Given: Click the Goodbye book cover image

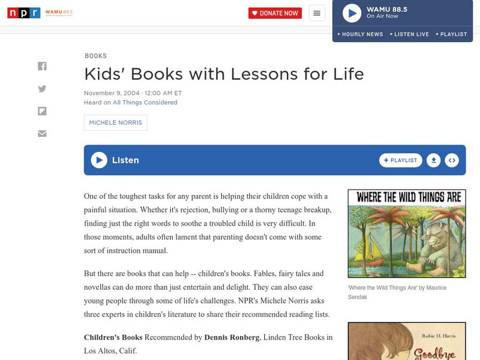Looking at the screenshot, I should pyautogui.click(x=407, y=341).
